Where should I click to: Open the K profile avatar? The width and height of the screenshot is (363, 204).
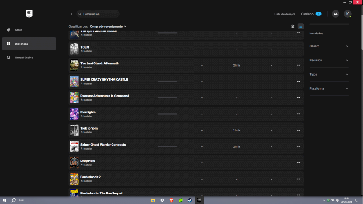click(x=348, y=14)
